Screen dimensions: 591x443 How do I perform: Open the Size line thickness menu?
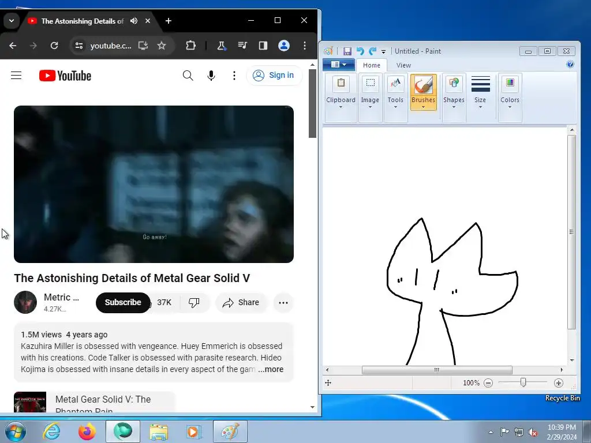480,92
